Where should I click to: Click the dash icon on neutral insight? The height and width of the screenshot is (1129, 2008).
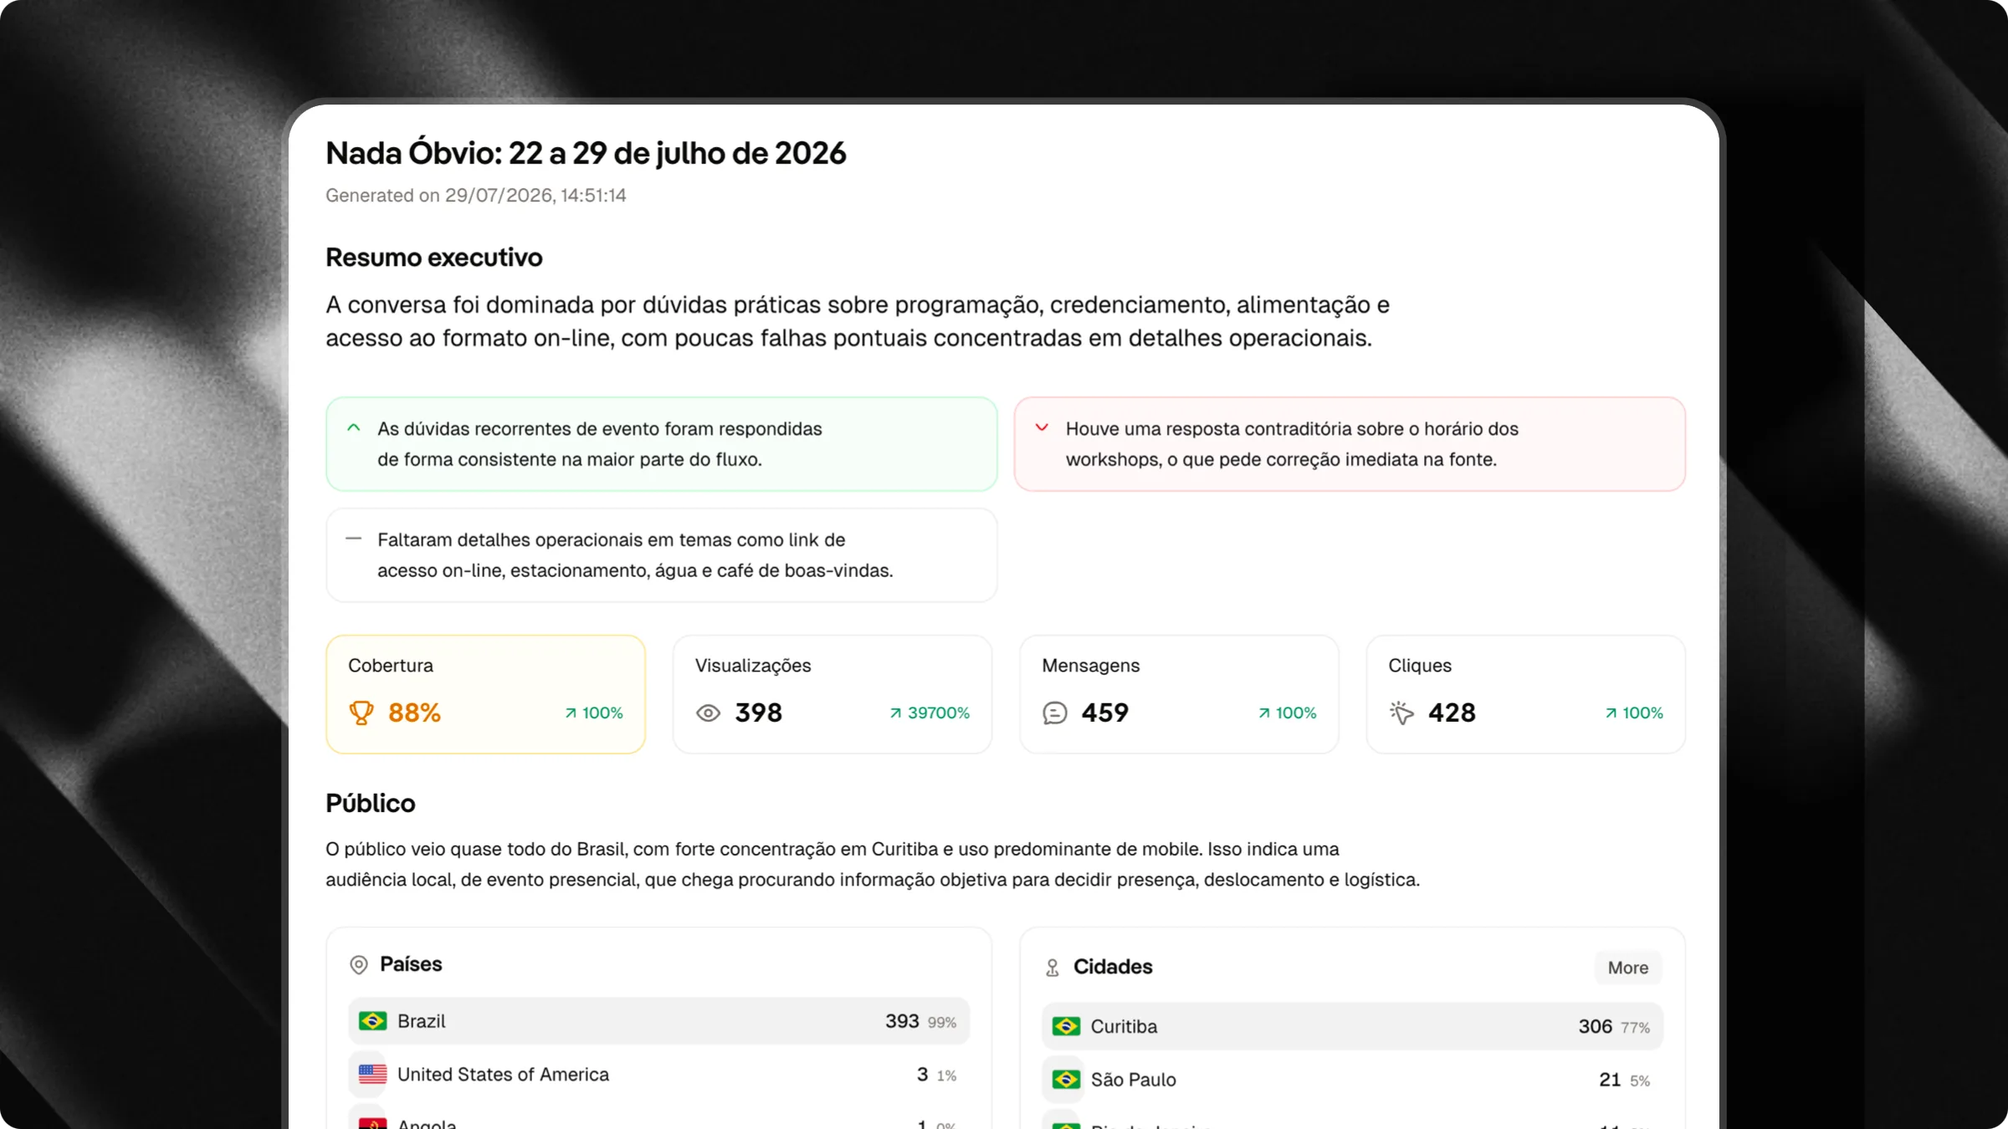pos(354,539)
